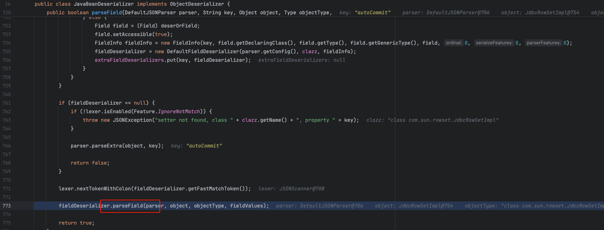Click the ordinal: parameter hint
This screenshot has width=604, height=230.
(453, 43)
